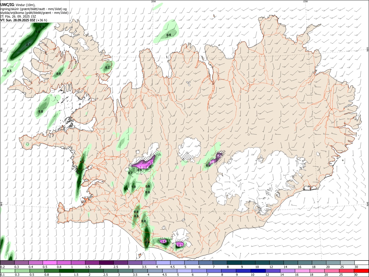Click the 'UWC/IG: Vindur (10m)' title text
Image resolution: width=369 pixels, height=277 pixels.
pyautogui.click(x=18, y=5)
